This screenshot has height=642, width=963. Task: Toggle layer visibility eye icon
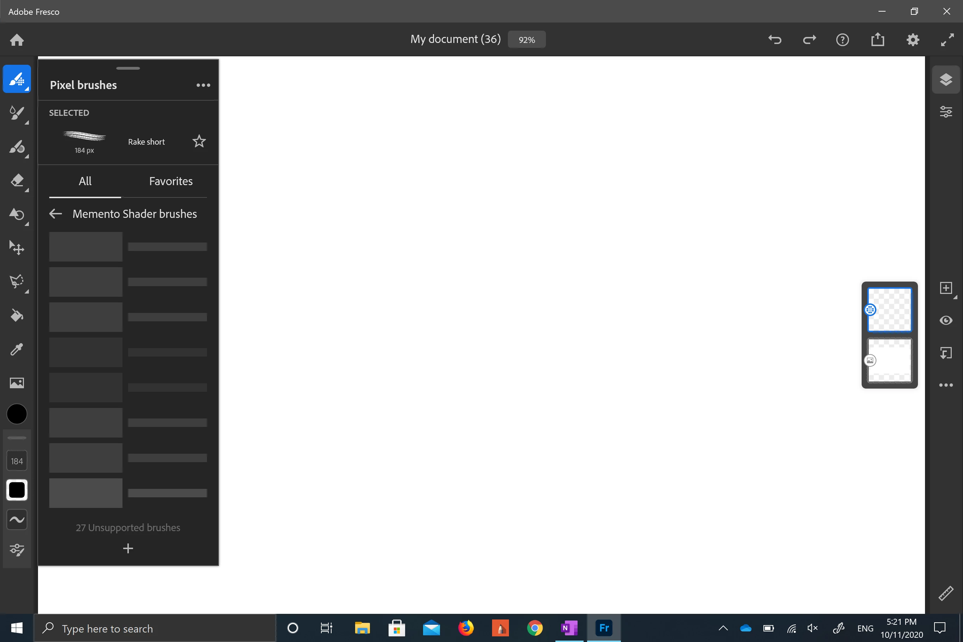coord(946,321)
